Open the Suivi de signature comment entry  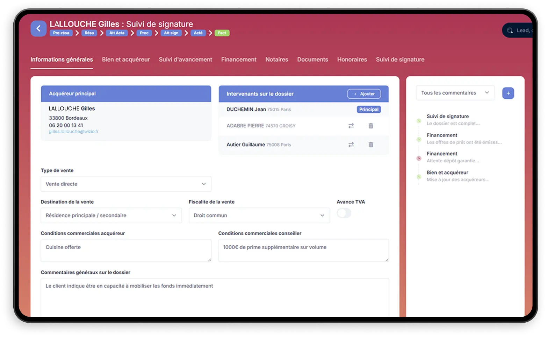click(x=453, y=120)
